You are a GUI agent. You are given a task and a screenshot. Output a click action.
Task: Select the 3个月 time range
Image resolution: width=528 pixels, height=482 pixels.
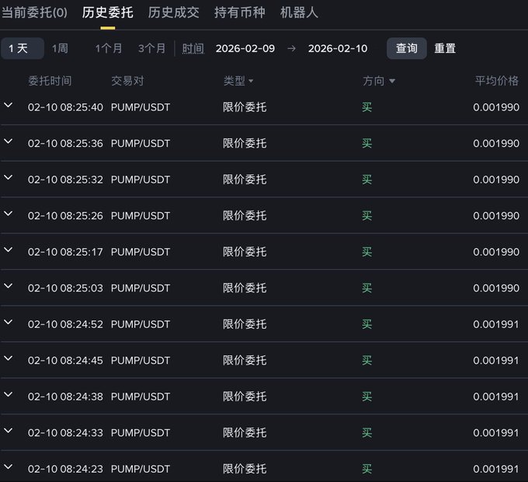151,48
